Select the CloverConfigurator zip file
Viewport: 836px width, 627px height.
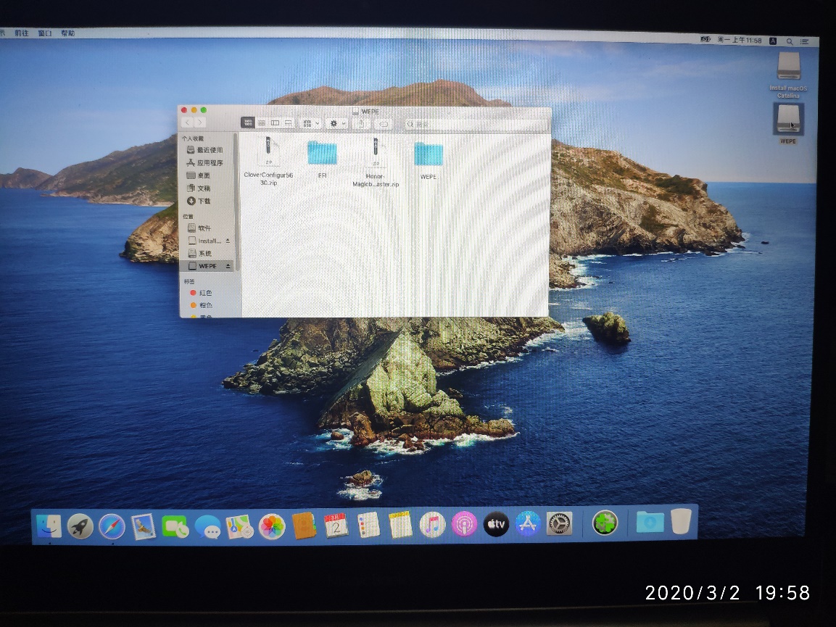coord(269,161)
